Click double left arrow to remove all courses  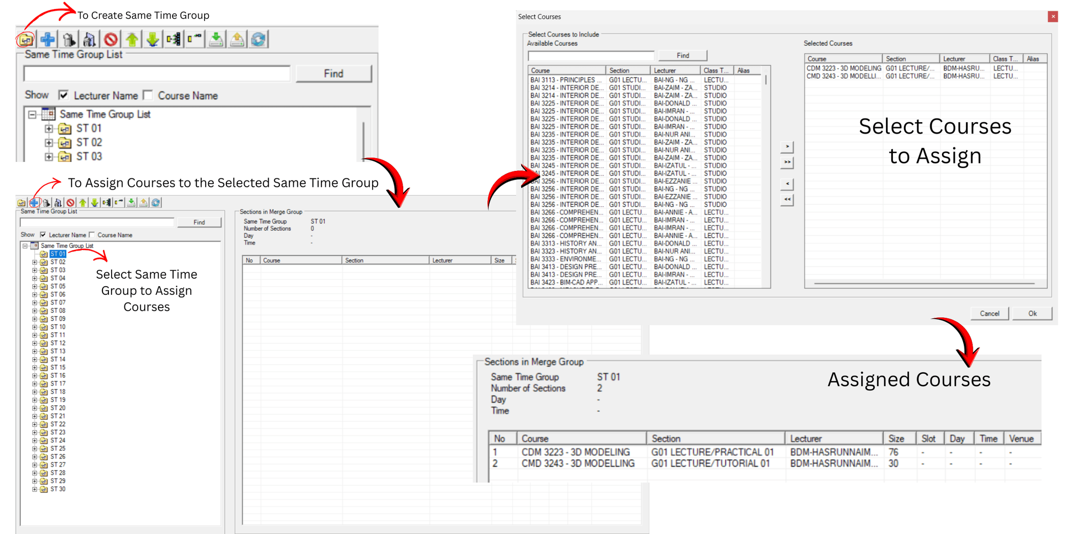pyautogui.click(x=787, y=199)
